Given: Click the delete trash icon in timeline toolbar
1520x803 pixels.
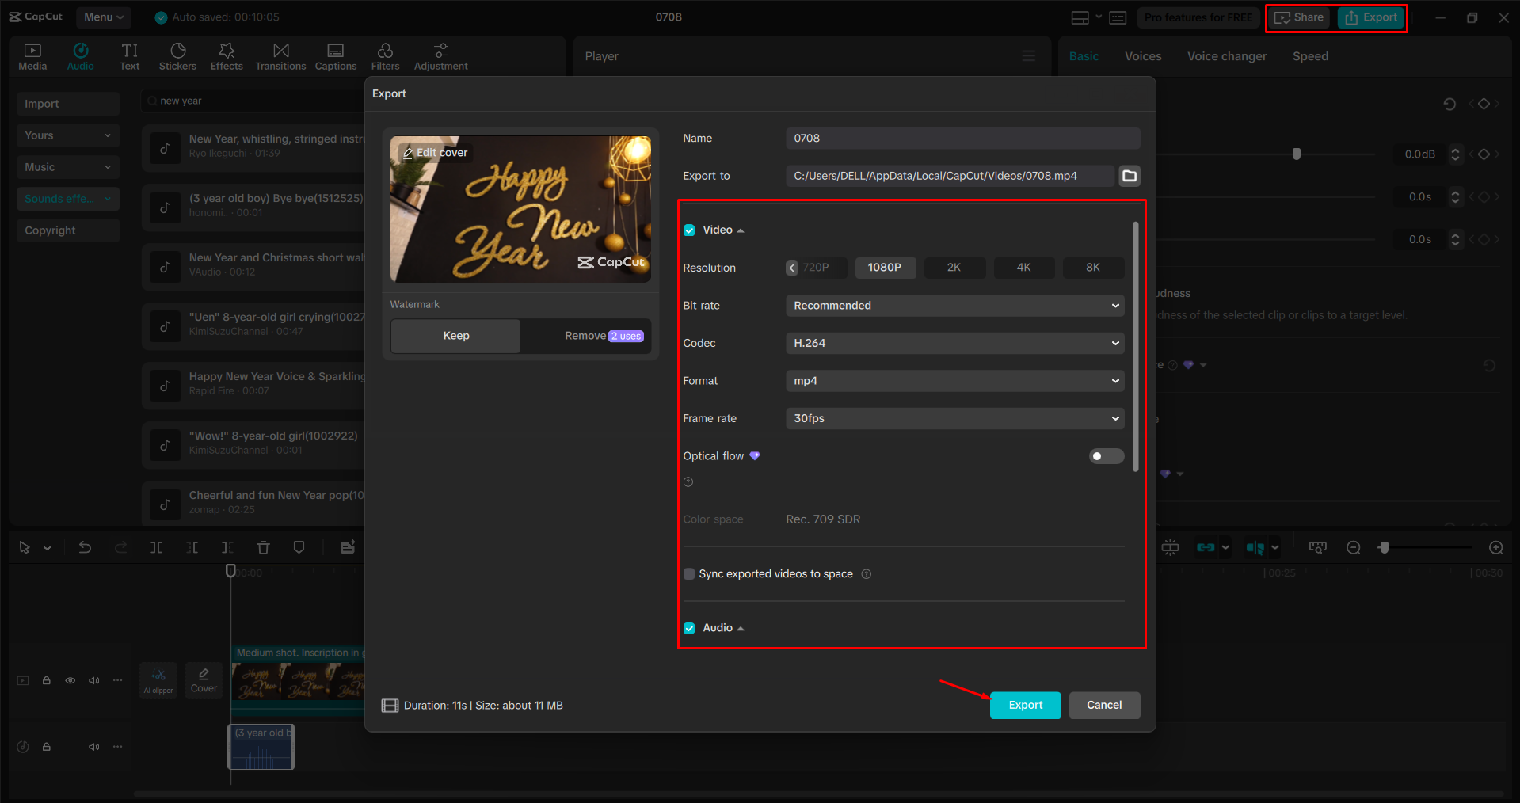Looking at the screenshot, I should (x=264, y=547).
